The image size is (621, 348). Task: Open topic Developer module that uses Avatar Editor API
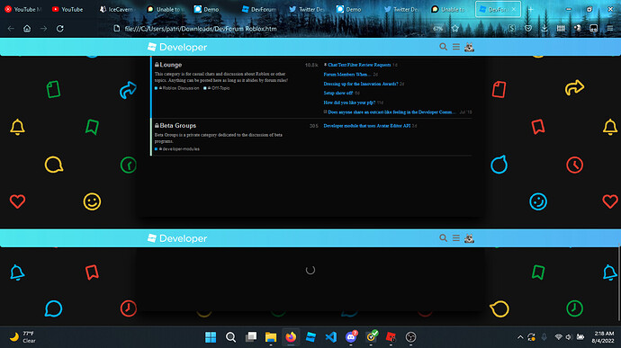pyautogui.click(x=366, y=126)
